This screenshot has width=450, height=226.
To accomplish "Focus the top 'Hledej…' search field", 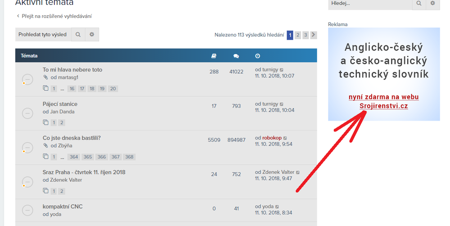I will coord(370,3).
